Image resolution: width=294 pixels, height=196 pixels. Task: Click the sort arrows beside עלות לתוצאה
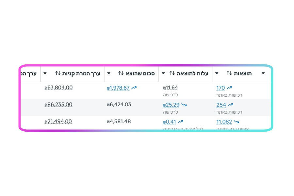coord(172,73)
